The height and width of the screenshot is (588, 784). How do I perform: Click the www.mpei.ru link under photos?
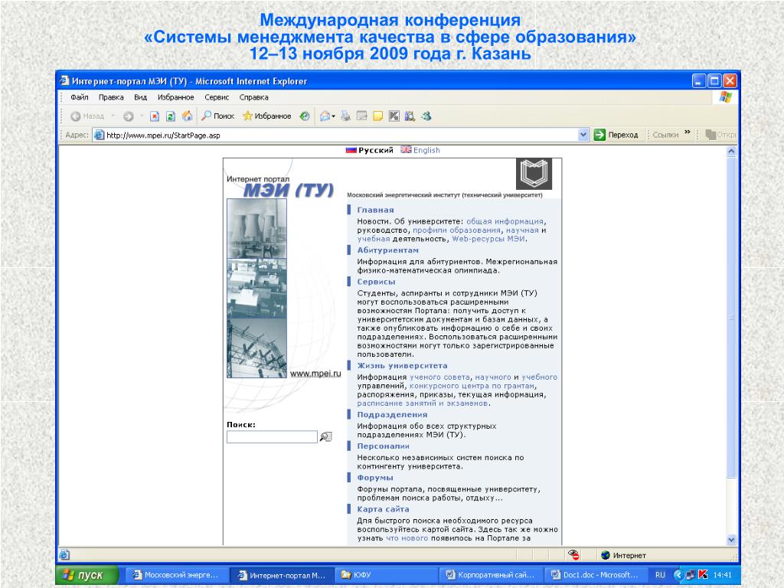coord(315,374)
